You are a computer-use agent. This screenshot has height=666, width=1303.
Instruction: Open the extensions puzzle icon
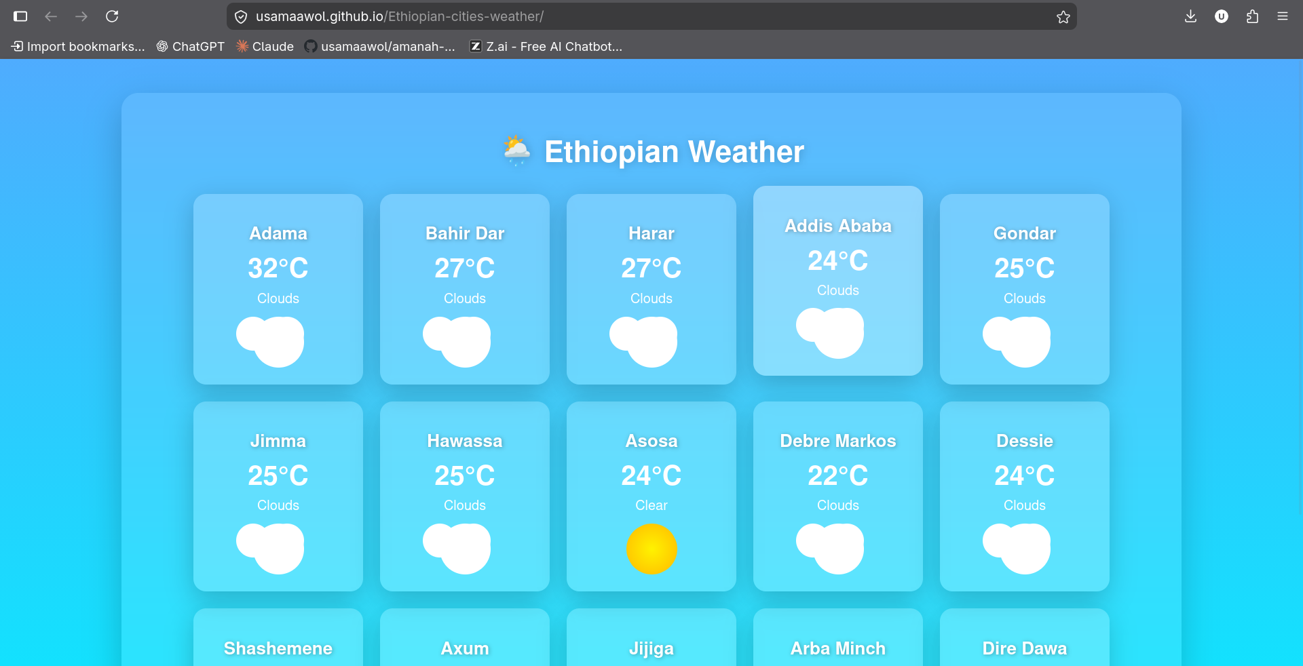pos(1252,16)
